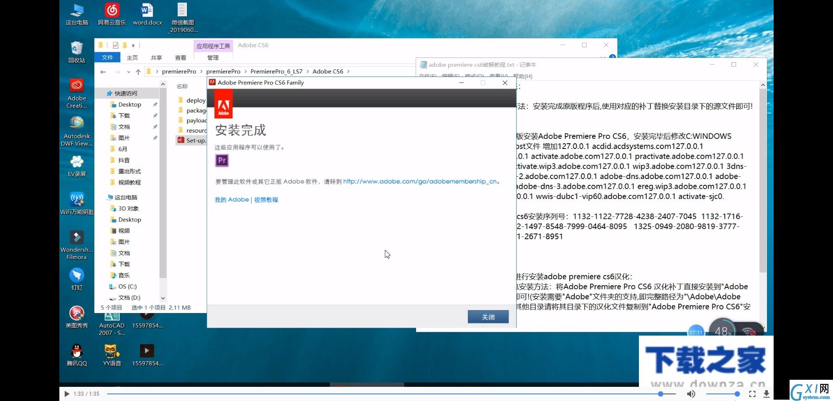
Task: Click the video progress bar handle
Action: point(660,393)
